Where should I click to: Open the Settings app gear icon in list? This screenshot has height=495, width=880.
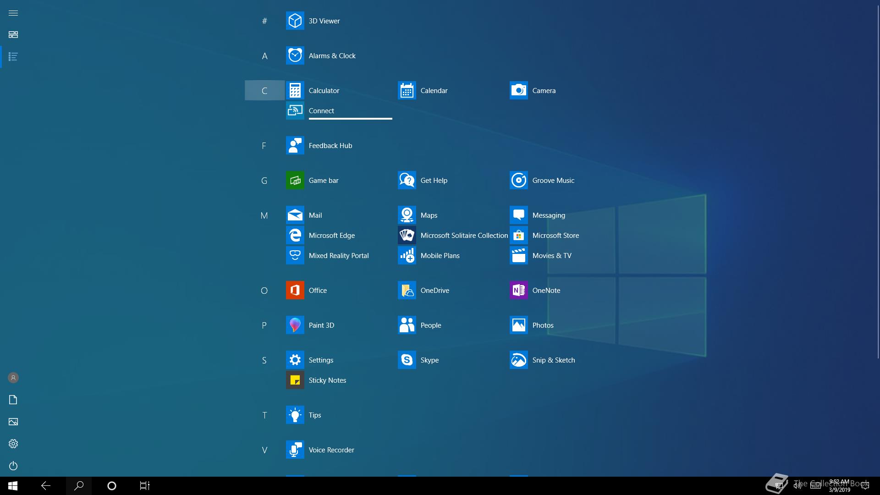point(295,360)
